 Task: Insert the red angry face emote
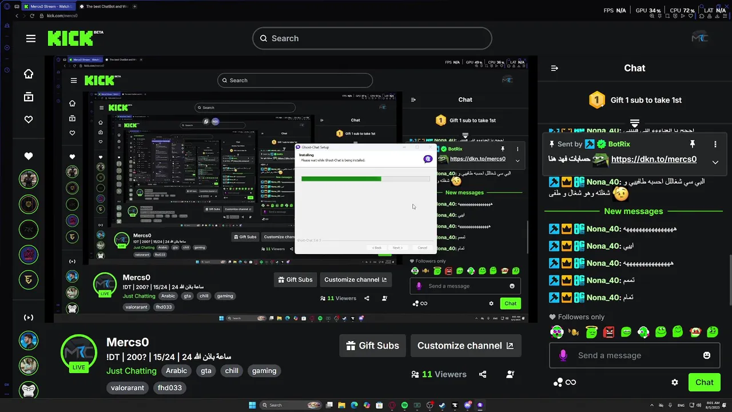(x=608, y=331)
